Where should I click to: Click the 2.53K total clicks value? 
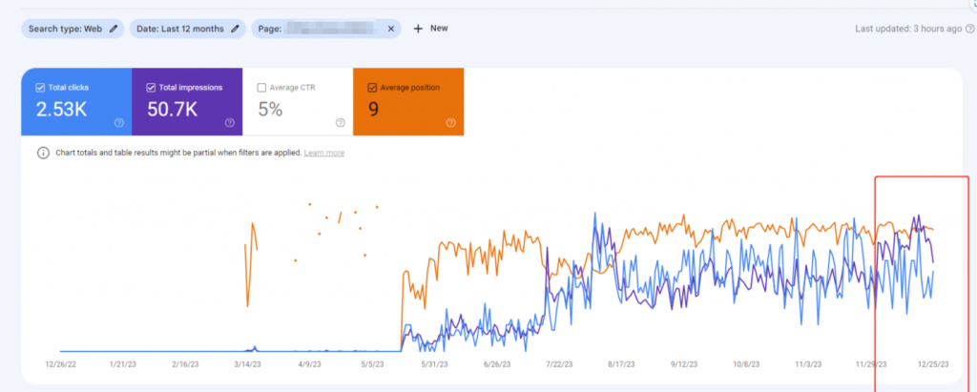61,110
